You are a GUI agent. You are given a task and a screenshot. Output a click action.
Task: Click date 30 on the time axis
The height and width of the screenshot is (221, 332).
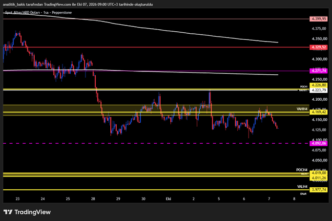144,199
